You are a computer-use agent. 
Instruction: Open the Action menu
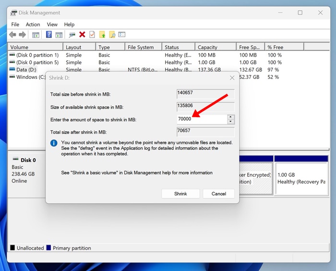(x=33, y=25)
